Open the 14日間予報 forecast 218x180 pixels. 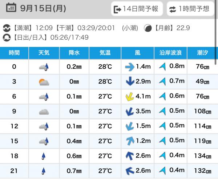136,9
